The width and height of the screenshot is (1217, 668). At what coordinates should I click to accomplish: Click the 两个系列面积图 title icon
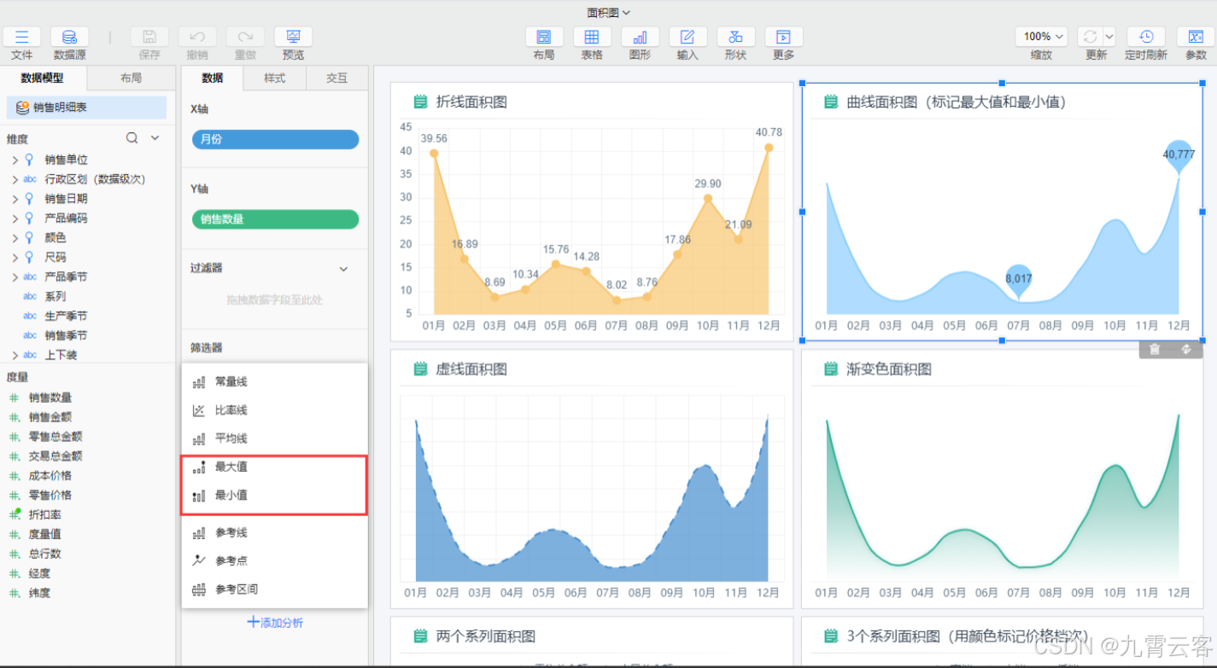pos(420,636)
